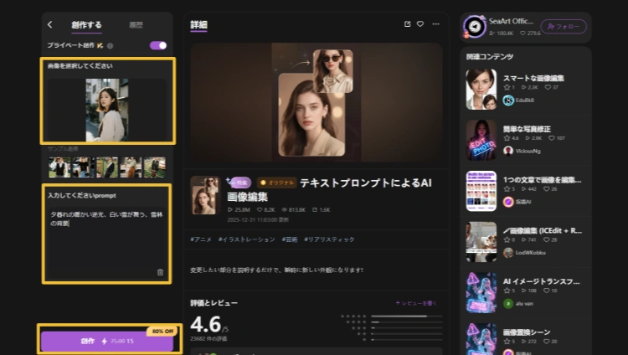Click the 25.8M run count icon
Viewport: 628px width, 355px height.
[230, 209]
